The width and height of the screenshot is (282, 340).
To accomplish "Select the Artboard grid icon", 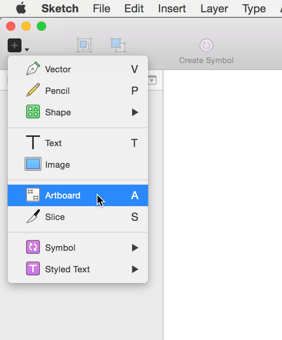I will (x=33, y=195).
